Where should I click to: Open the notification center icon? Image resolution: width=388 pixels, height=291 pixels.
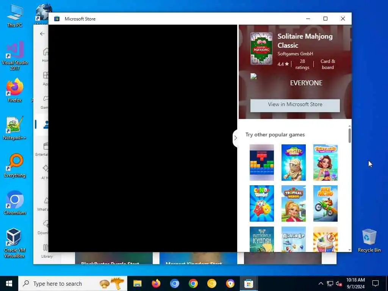375,283
